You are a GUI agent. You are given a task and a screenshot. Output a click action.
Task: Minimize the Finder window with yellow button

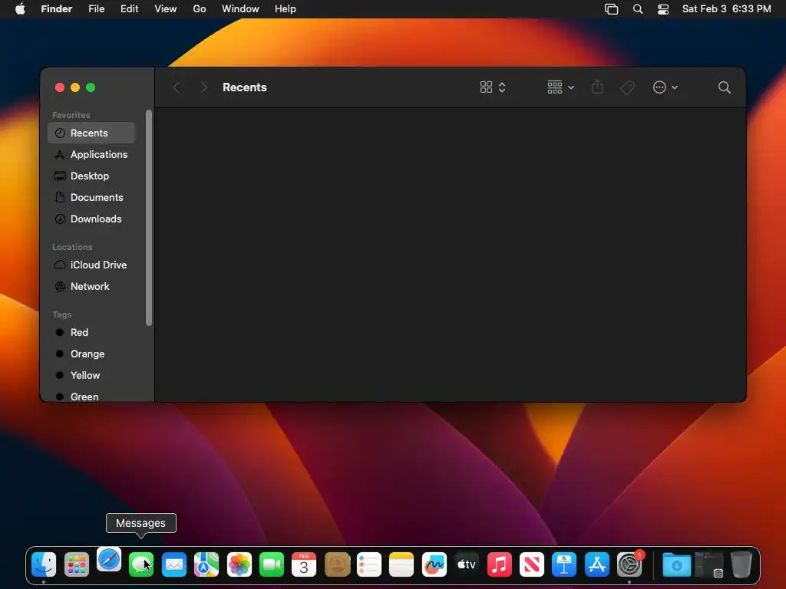click(x=75, y=87)
